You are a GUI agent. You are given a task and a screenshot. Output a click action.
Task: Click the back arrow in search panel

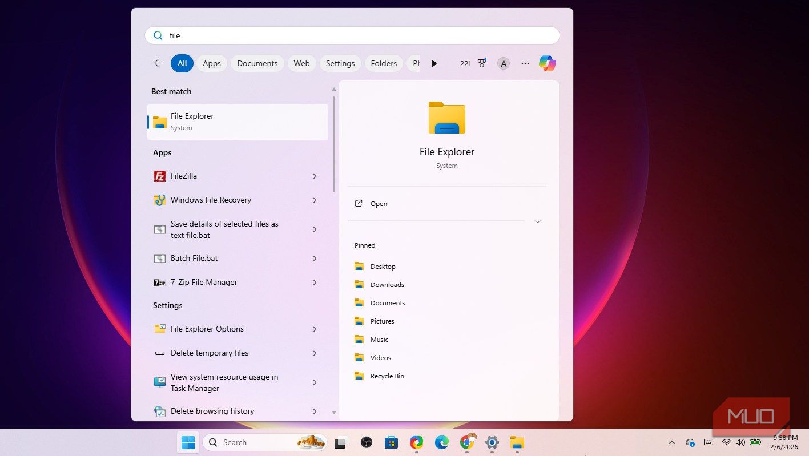159,63
